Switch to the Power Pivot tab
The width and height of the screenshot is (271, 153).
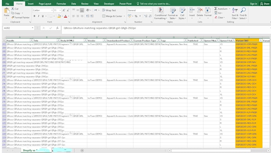point(125,4)
